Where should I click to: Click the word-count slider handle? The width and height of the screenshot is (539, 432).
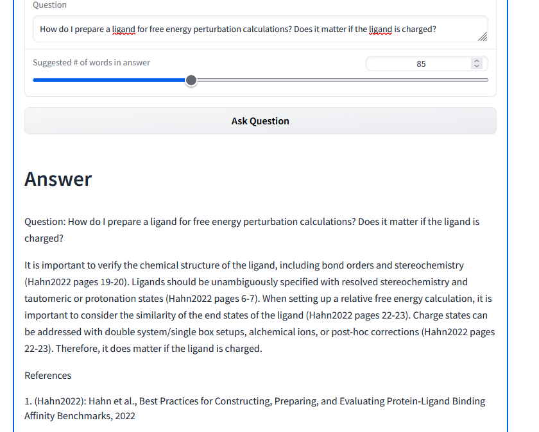click(x=191, y=80)
